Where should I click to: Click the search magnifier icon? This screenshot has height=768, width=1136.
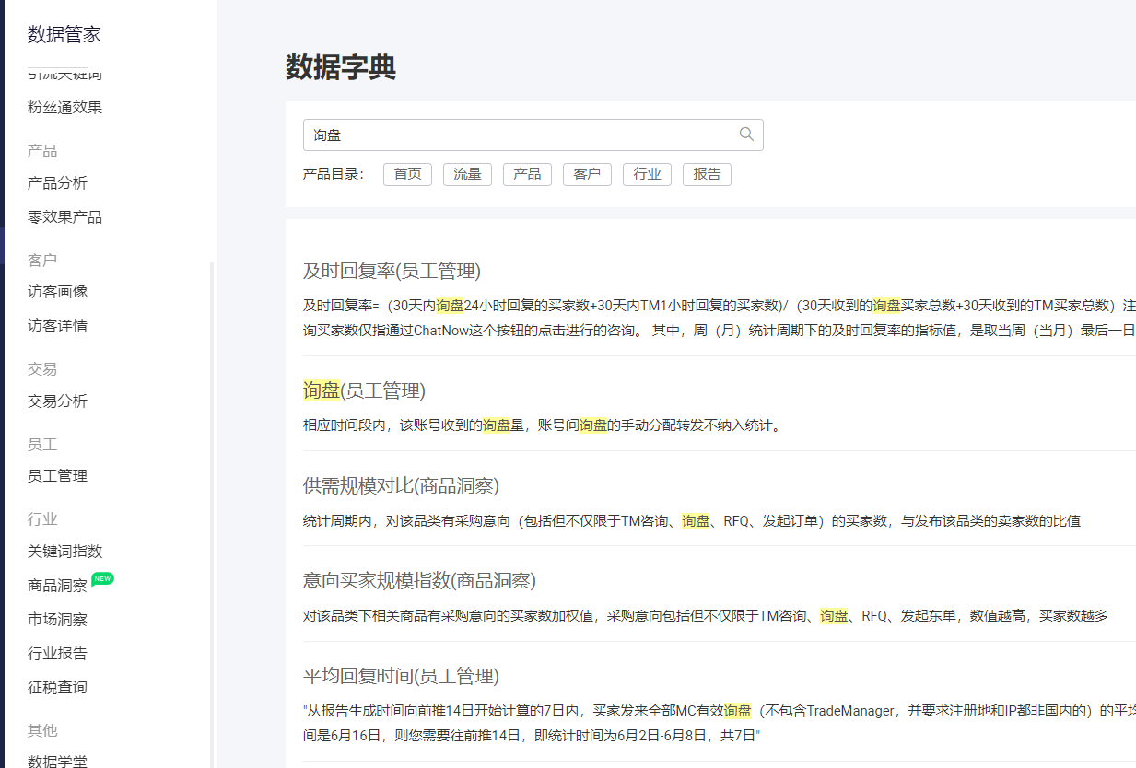[746, 134]
